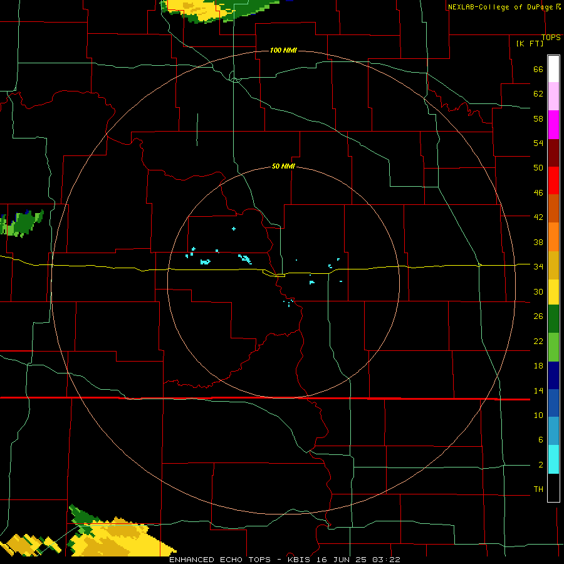Click the light pink 62 kft legend swatch
Viewport: 564px width, 564px height.
pyautogui.click(x=553, y=96)
